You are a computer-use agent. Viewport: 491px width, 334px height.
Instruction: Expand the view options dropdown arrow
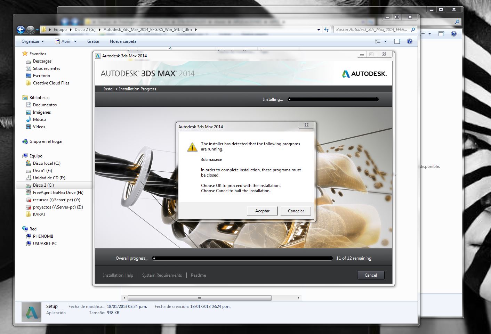(385, 41)
